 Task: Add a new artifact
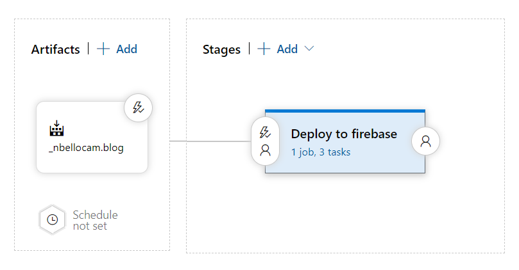(x=117, y=49)
